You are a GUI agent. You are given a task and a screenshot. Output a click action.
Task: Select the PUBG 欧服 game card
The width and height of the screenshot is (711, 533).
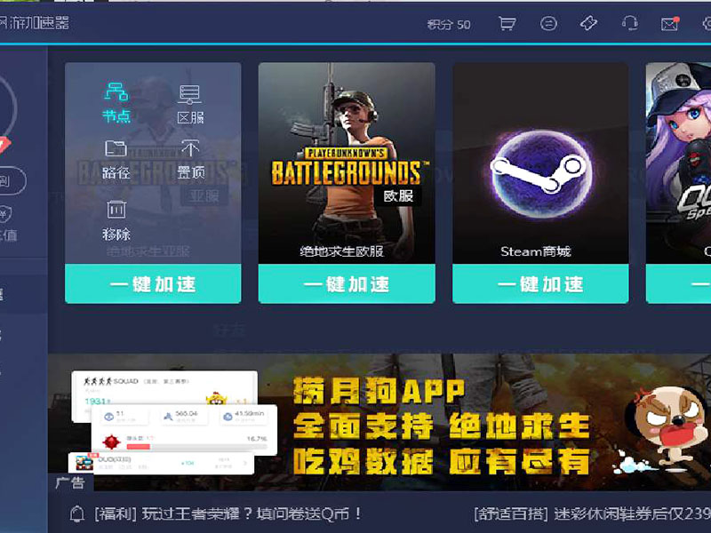point(347,163)
